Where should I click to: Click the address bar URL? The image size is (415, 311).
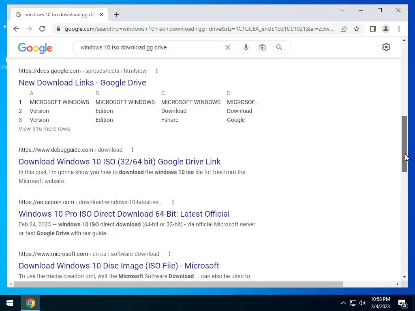(x=199, y=29)
